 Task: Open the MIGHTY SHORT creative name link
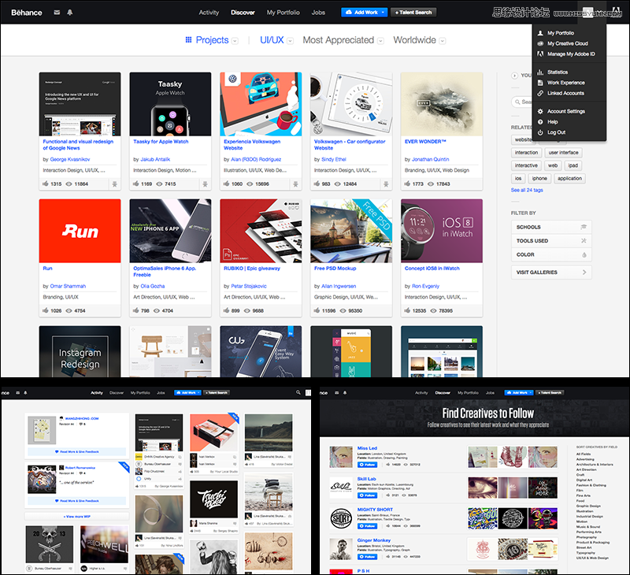click(375, 510)
